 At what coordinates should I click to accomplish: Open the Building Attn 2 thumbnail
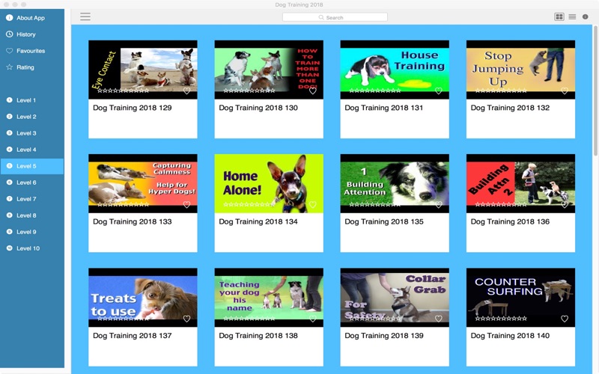[x=520, y=183]
